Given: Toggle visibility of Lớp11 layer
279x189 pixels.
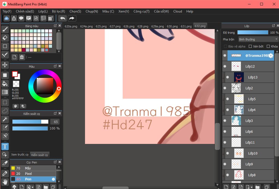Looking at the screenshot, I should (225, 142).
